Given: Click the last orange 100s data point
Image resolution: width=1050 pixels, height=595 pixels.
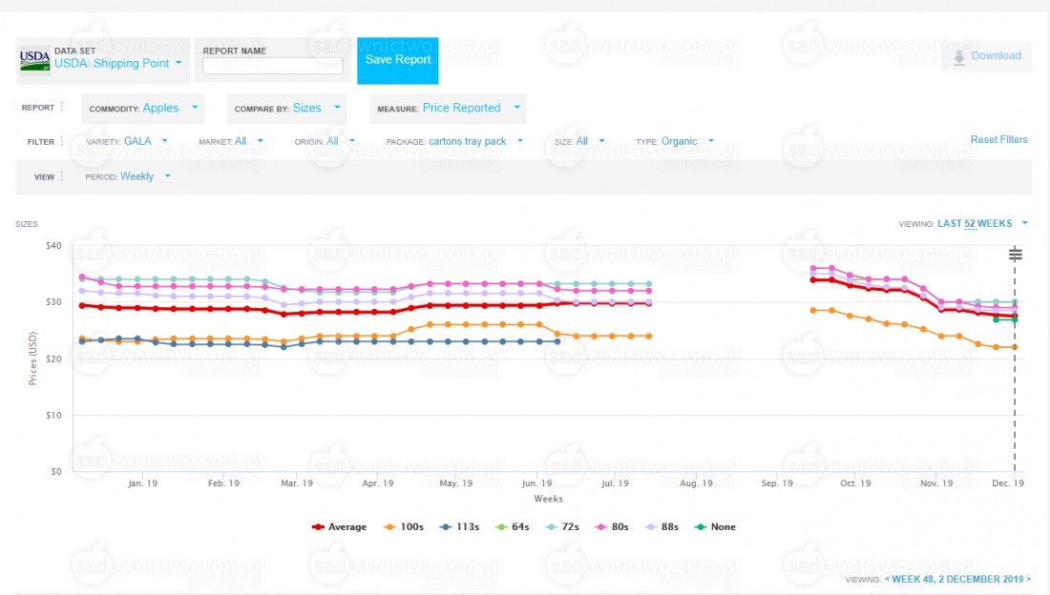Looking at the screenshot, I should tap(1015, 347).
